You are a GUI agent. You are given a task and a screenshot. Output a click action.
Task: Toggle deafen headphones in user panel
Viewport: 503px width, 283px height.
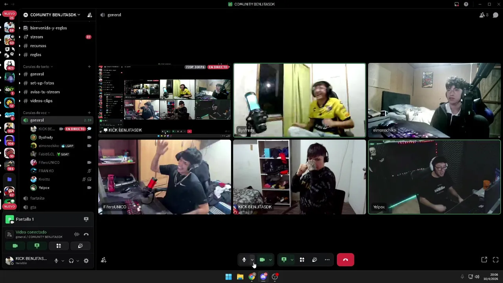click(x=71, y=261)
